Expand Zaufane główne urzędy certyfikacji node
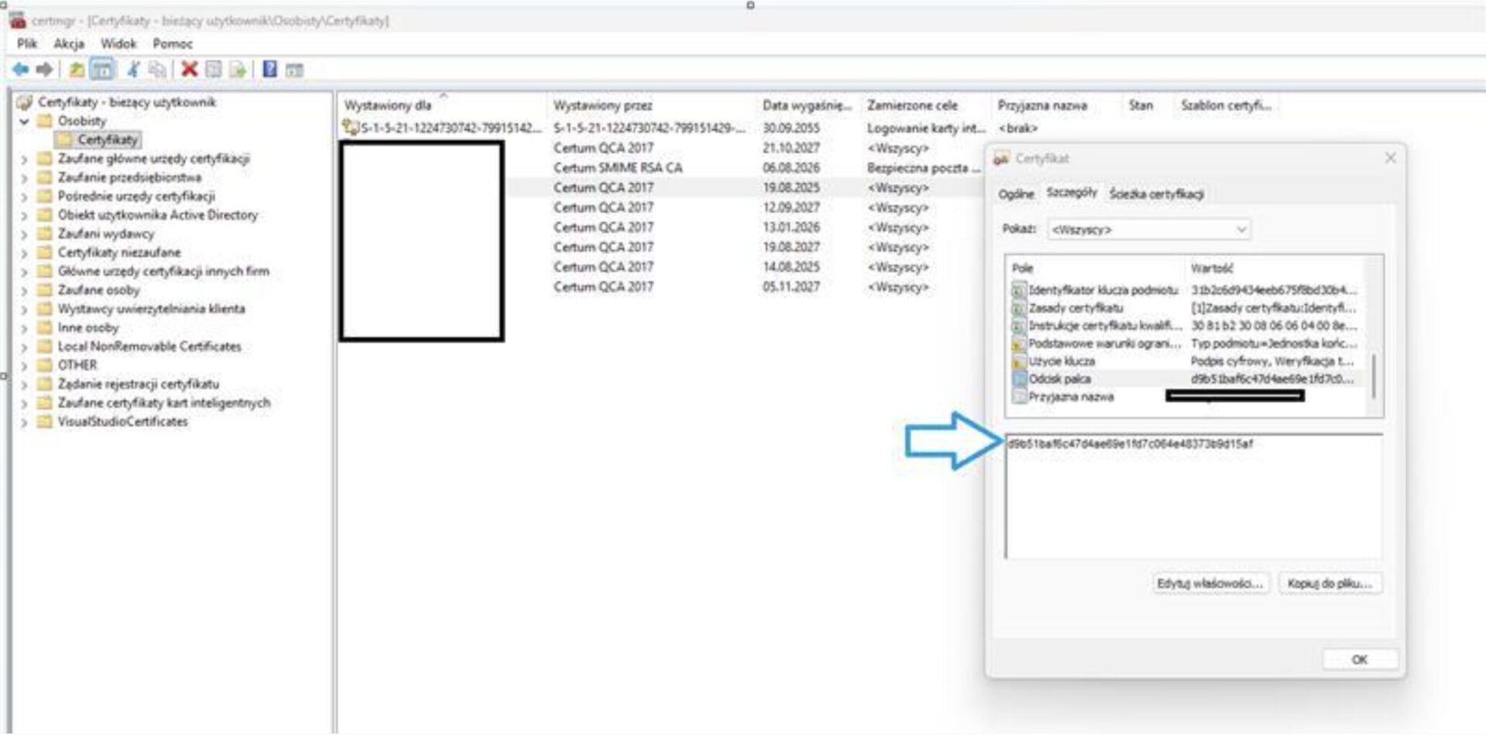The height and width of the screenshot is (735, 1486). (24, 159)
